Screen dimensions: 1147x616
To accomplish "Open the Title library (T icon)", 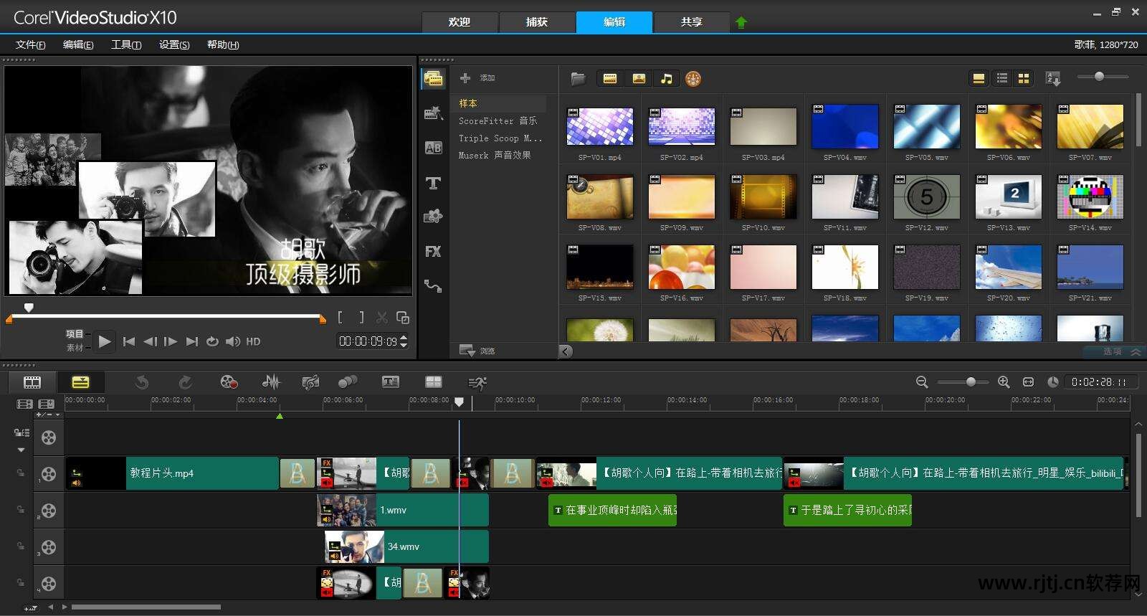I will [433, 184].
